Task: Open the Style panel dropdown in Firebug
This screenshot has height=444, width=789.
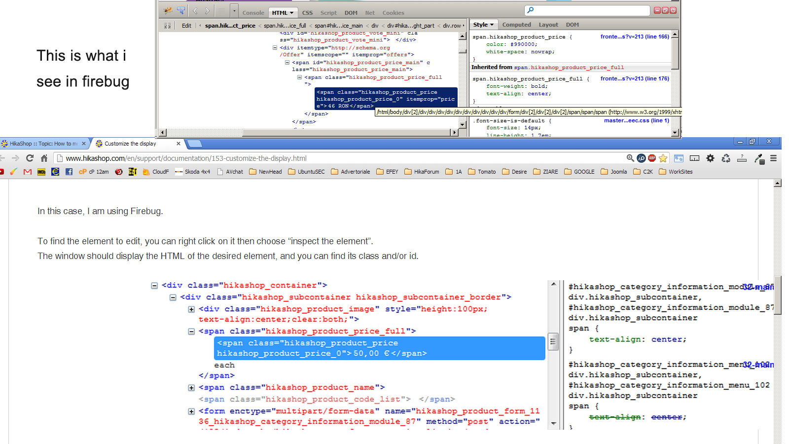Action: coord(483,25)
